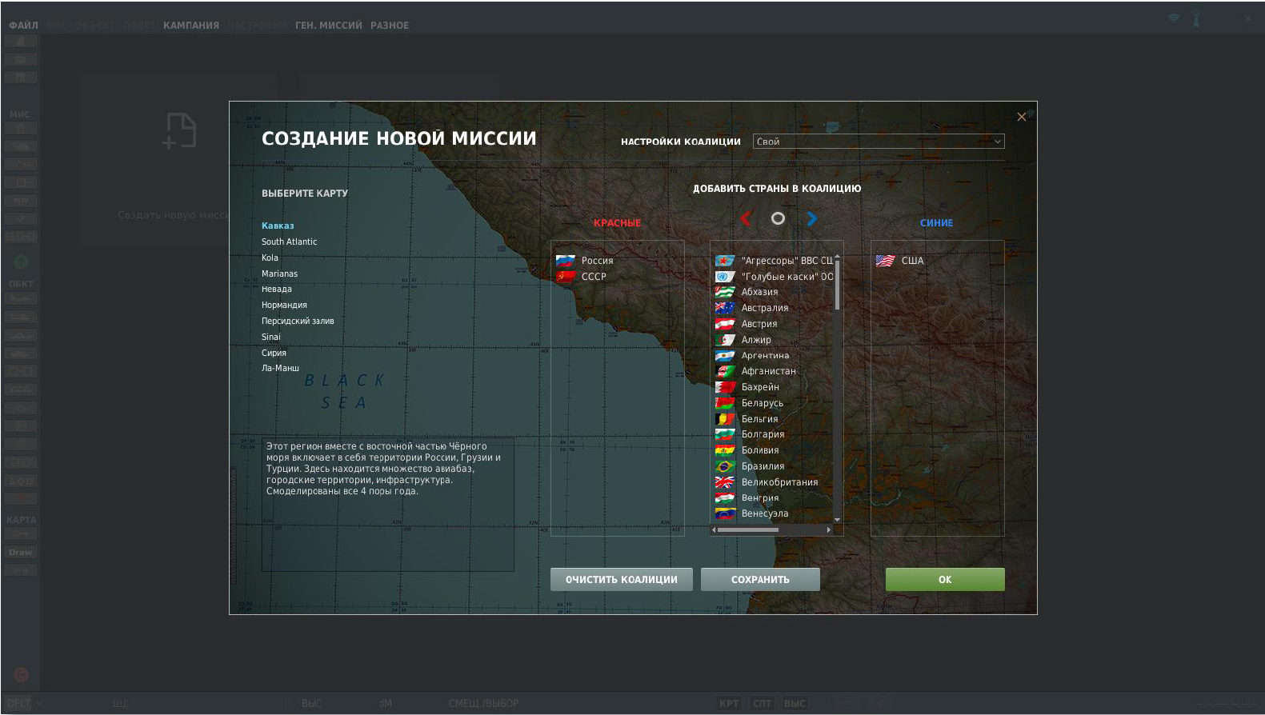Image resolution: width=1265 pixels, height=715 pixels.
Task: Click the country list scroll-down arrow
Action: pyautogui.click(x=837, y=520)
